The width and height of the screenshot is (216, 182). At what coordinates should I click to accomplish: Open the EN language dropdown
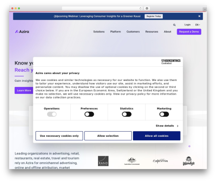click(x=197, y=25)
